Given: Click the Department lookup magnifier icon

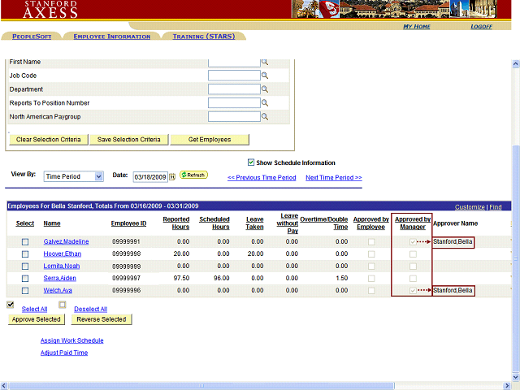Looking at the screenshot, I should point(264,89).
